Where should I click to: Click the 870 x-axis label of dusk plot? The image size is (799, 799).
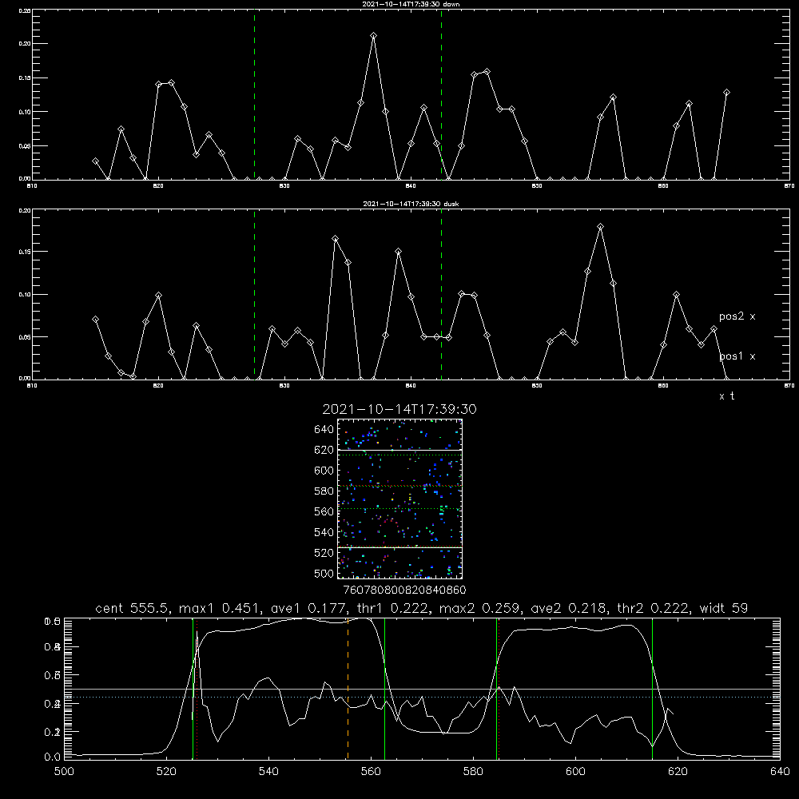click(x=789, y=386)
